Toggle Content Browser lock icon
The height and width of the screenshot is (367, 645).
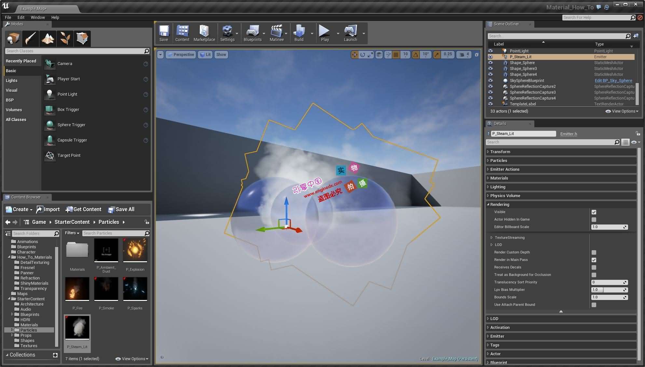pyautogui.click(x=147, y=222)
